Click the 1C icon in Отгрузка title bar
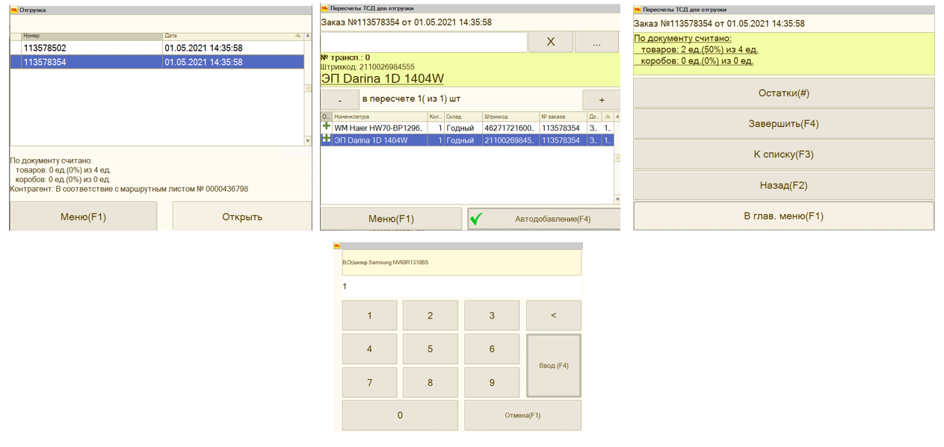The image size is (944, 447). (x=14, y=10)
